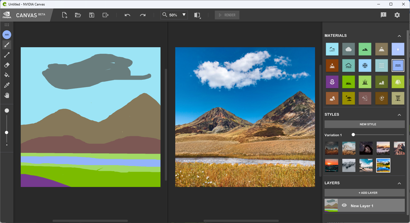Screen dimensions: 410x223
Task: Select the Eyedropper tool
Action: pos(7,85)
